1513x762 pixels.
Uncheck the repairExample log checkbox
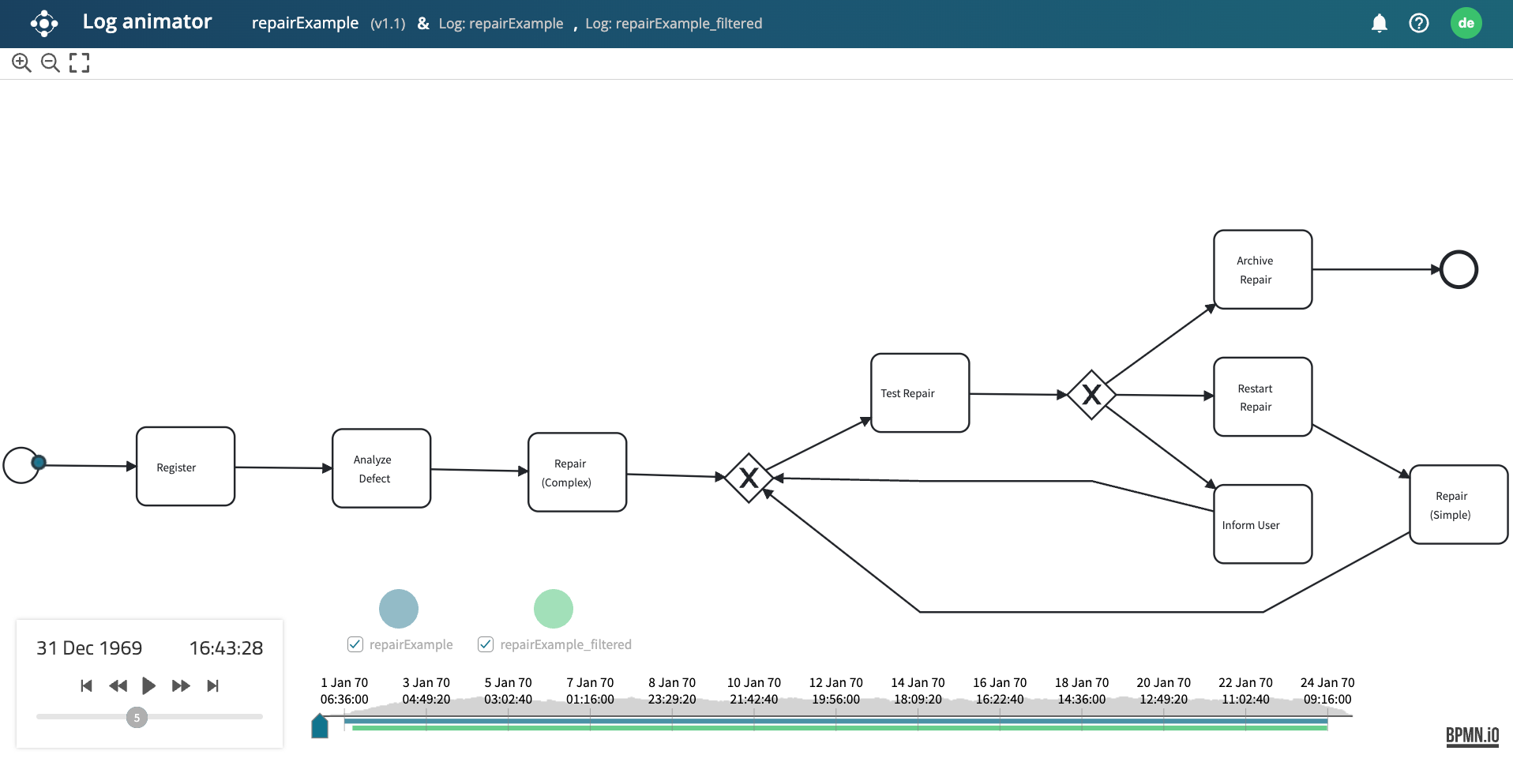tap(355, 644)
